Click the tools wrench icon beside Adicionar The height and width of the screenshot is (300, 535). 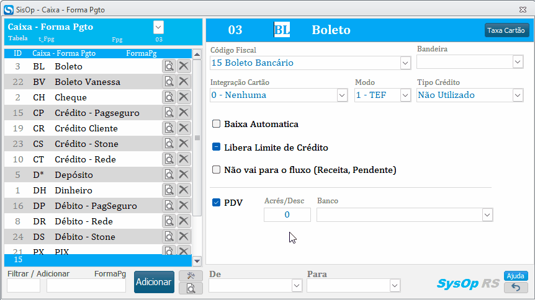tap(191, 275)
